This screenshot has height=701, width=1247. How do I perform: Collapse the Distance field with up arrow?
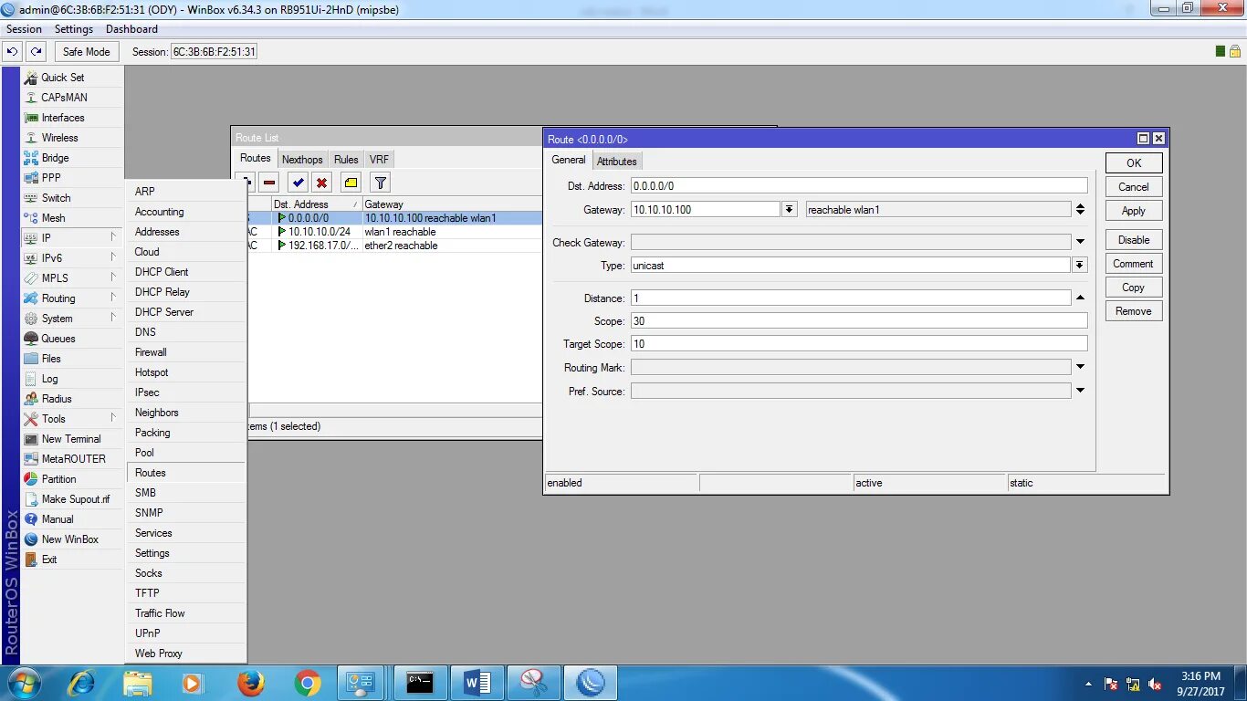pyautogui.click(x=1080, y=298)
